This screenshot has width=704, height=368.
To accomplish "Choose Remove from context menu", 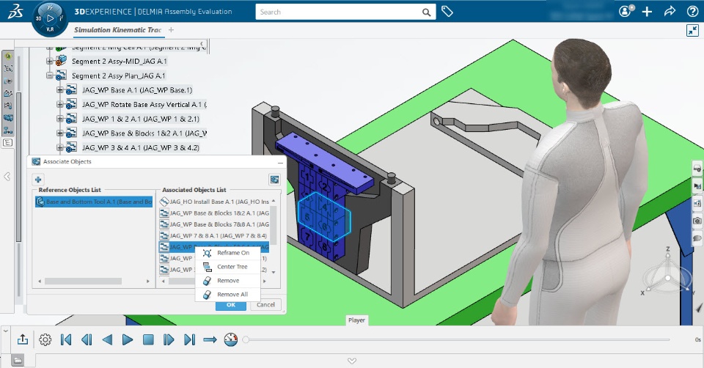I will [227, 281].
